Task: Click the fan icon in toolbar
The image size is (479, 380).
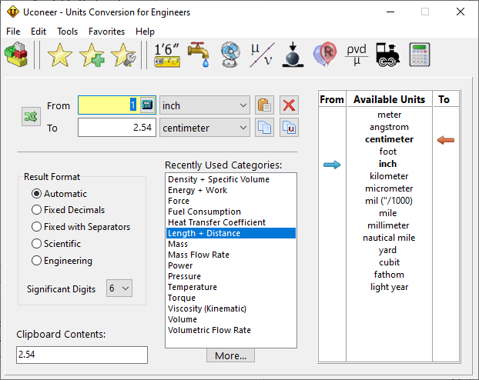Action: (230, 55)
